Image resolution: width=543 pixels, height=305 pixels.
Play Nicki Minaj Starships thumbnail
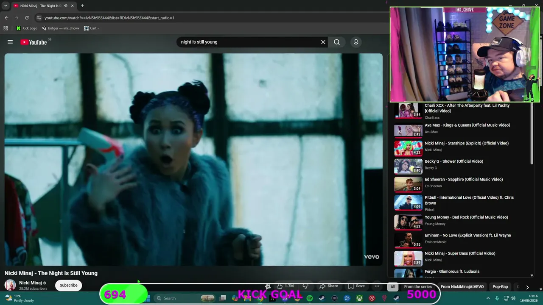point(408,148)
